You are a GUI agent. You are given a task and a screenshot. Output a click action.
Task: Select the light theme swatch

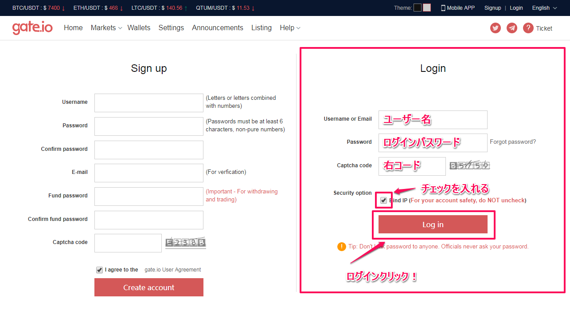click(427, 8)
